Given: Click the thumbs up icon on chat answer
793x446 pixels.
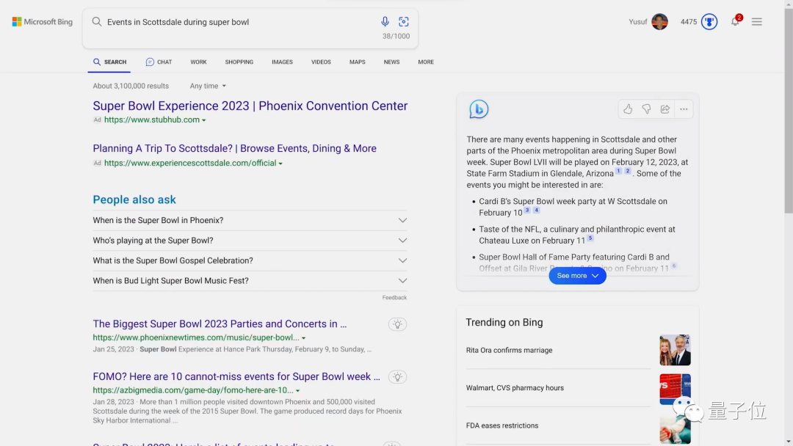Looking at the screenshot, I should coord(628,109).
